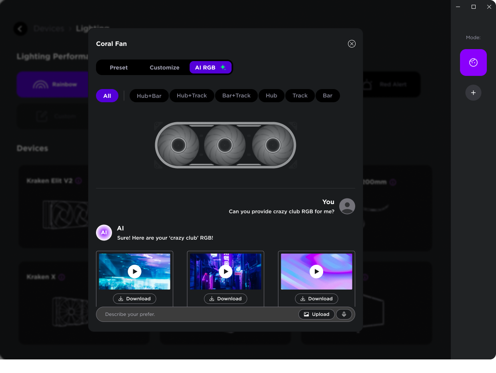Open Devices in the background breadcrumb
The height and width of the screenshot is (373, 496).
point(49,29)
